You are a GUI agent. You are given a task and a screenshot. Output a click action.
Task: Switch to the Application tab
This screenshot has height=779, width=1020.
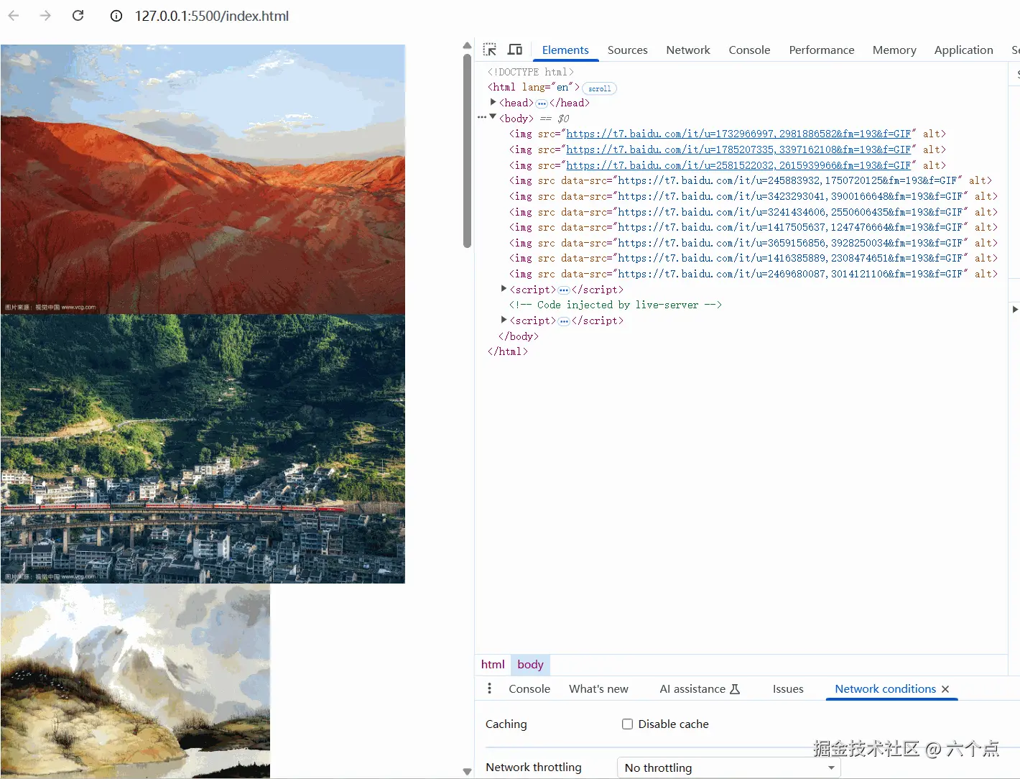pyautogui.click(x=963, y=50)
